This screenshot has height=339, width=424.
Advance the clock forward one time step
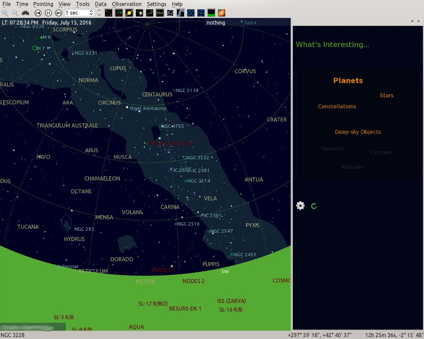(x=58, y=13)
